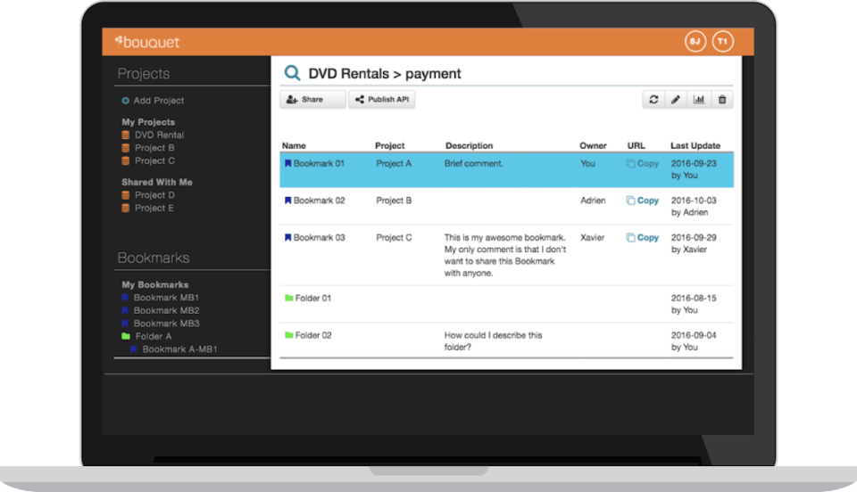Select Bookmark MB1 in sidebar
The image size is (857, 492).
point(160,298)
